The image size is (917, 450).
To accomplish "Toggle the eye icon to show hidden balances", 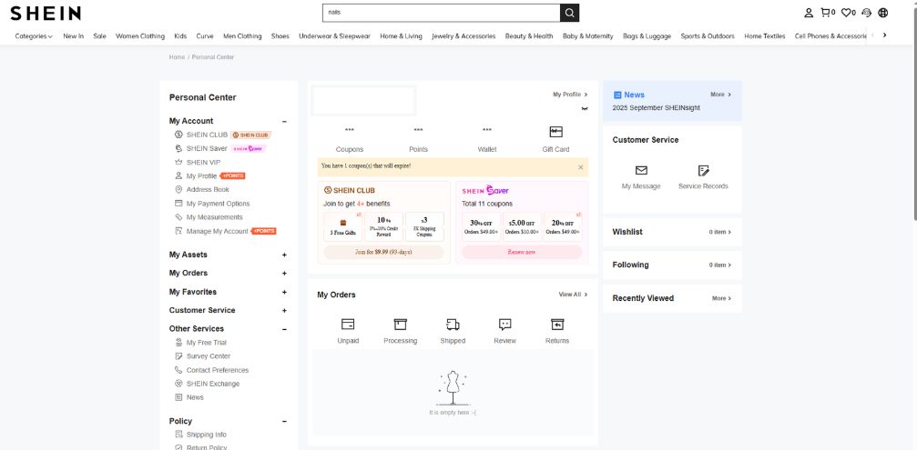I will pos(584,108).
